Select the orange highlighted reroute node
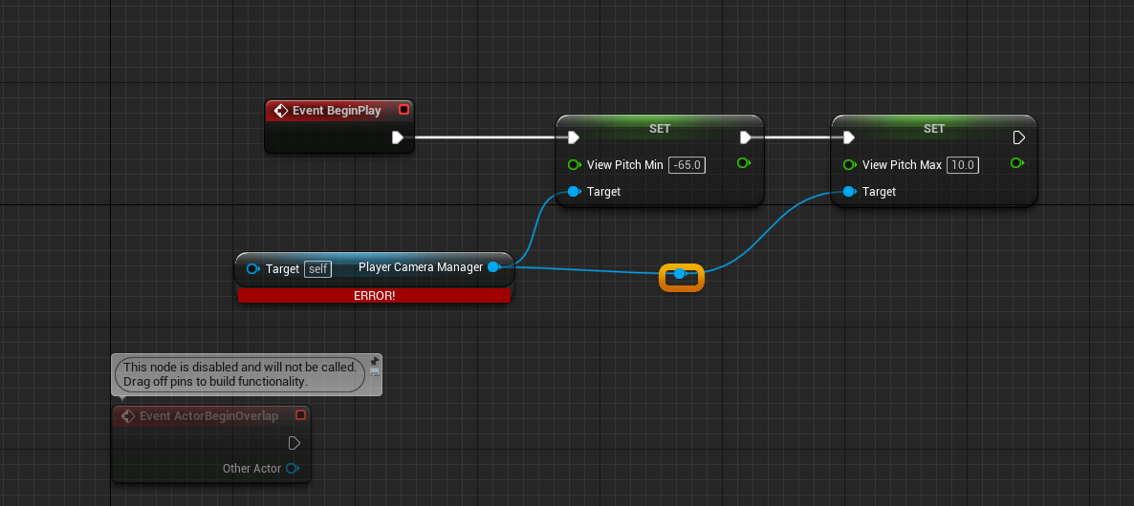Screen dimensions: 1134x506 click(682, 278)
